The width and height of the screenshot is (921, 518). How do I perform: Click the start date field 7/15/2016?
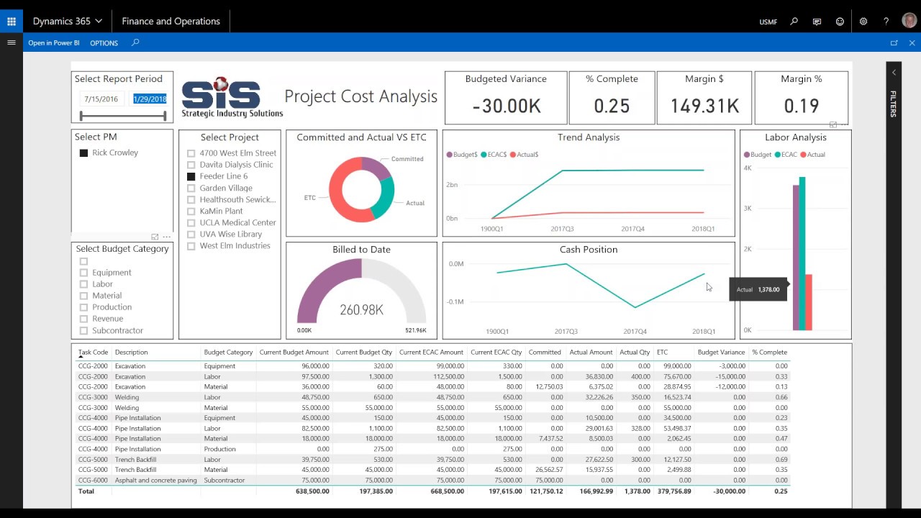pos(101,99)
